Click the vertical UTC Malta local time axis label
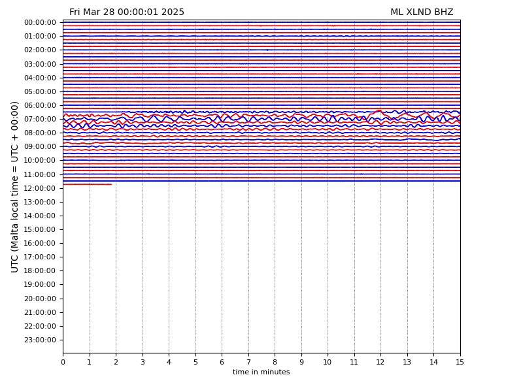 [15, 186]
